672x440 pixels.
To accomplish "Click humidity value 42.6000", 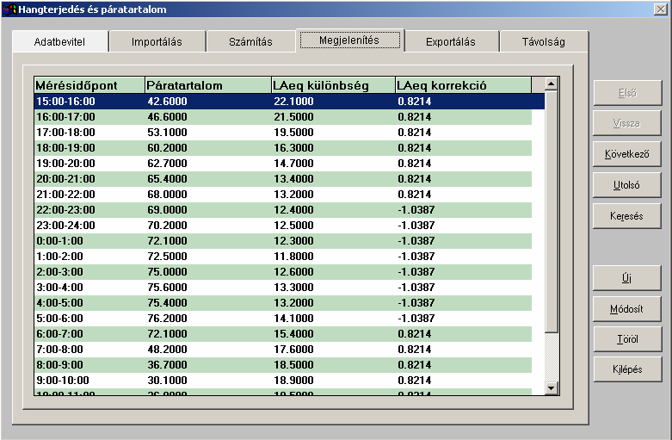I will click(x=167, y=102).
